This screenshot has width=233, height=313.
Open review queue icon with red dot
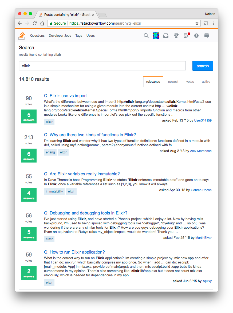(187, 35)
